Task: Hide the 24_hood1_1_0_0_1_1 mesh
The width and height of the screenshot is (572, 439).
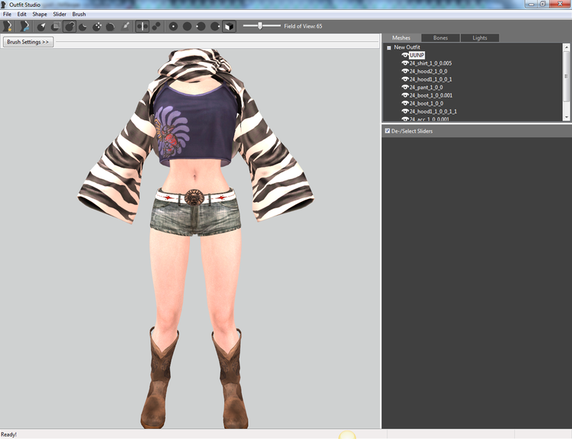Action: click(x=405, y=111)
